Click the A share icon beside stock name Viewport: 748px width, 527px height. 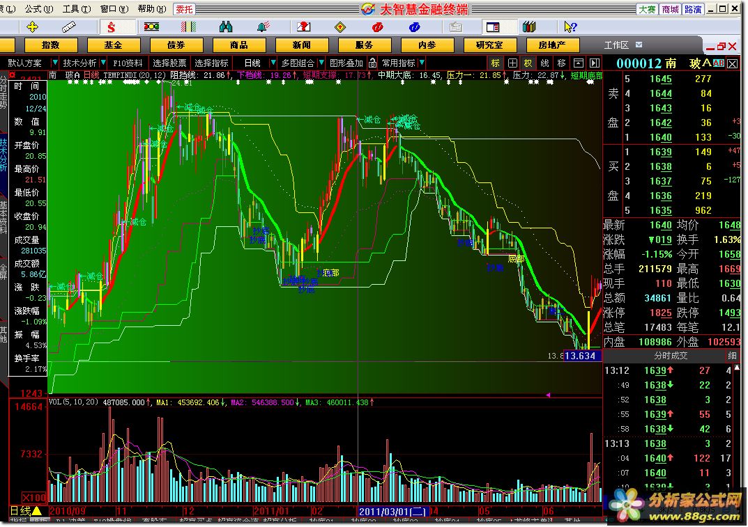(706, 63)
